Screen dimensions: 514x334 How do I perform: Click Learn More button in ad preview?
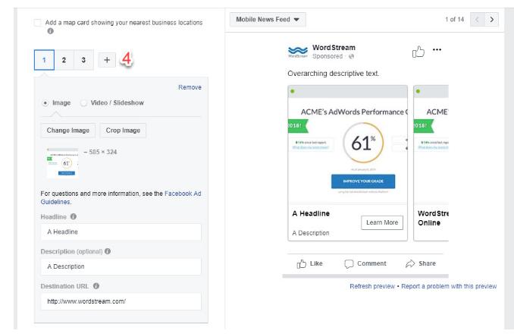[382, 222]
